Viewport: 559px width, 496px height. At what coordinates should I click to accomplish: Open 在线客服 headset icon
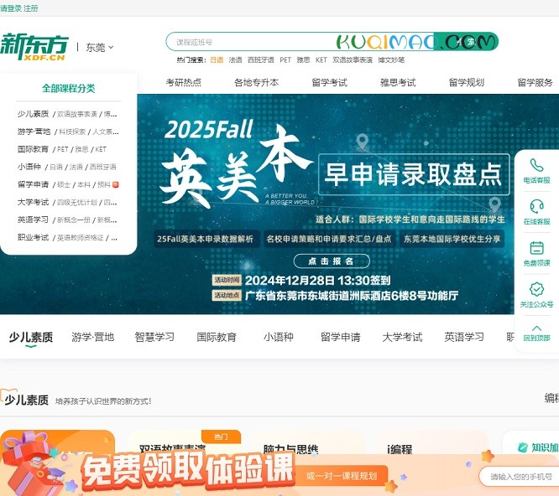[x=536, y=206]
